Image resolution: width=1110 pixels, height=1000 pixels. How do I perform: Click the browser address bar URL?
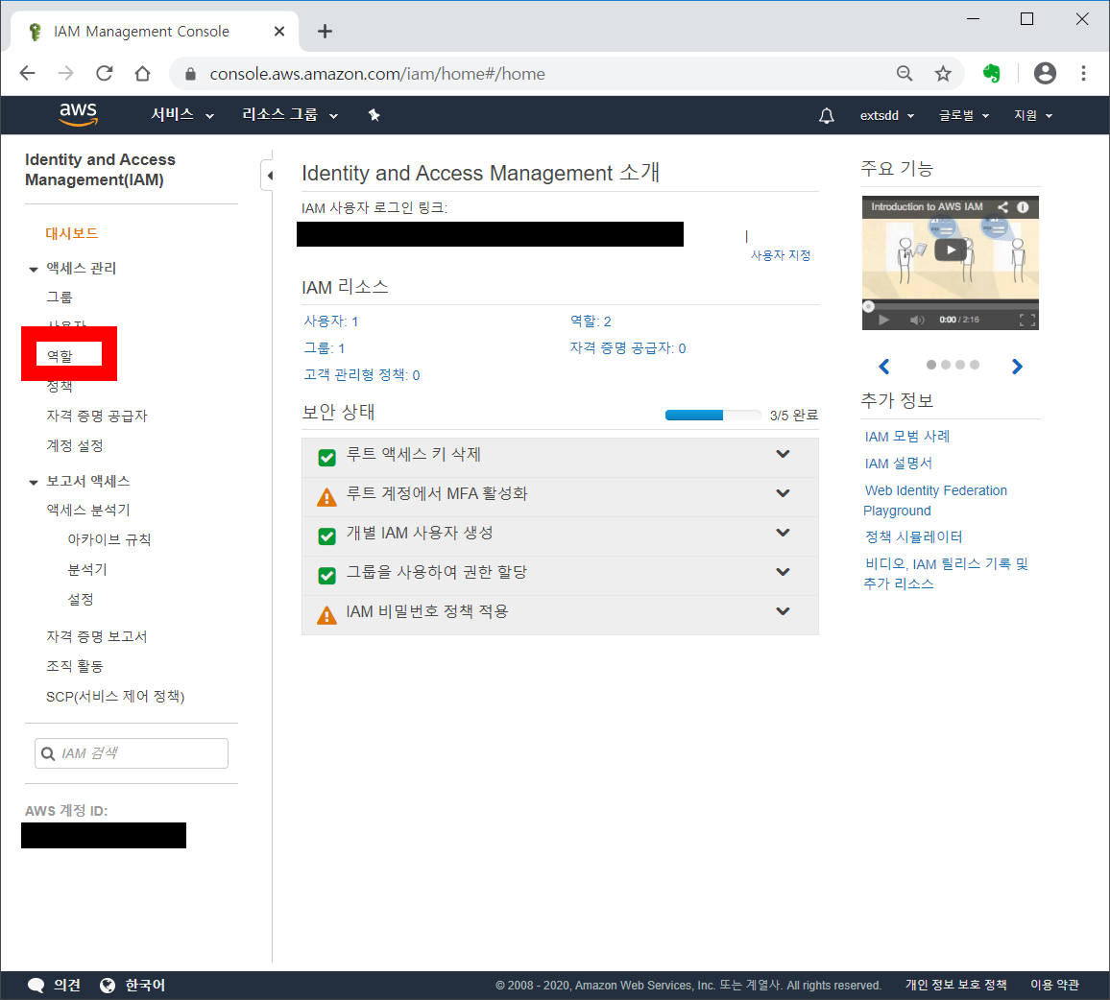click(376, 74)
